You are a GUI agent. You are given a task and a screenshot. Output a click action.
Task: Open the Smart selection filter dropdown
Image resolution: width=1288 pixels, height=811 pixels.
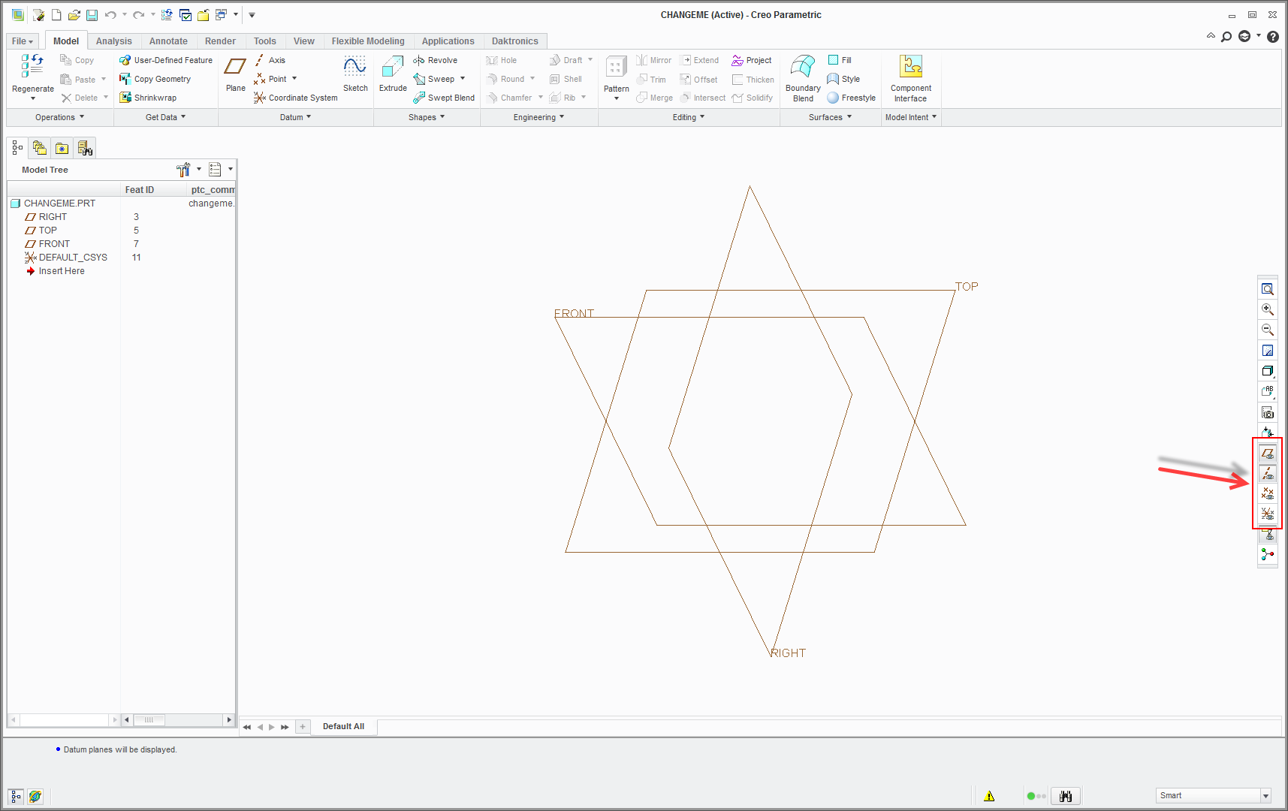[x=1265, y=796]
